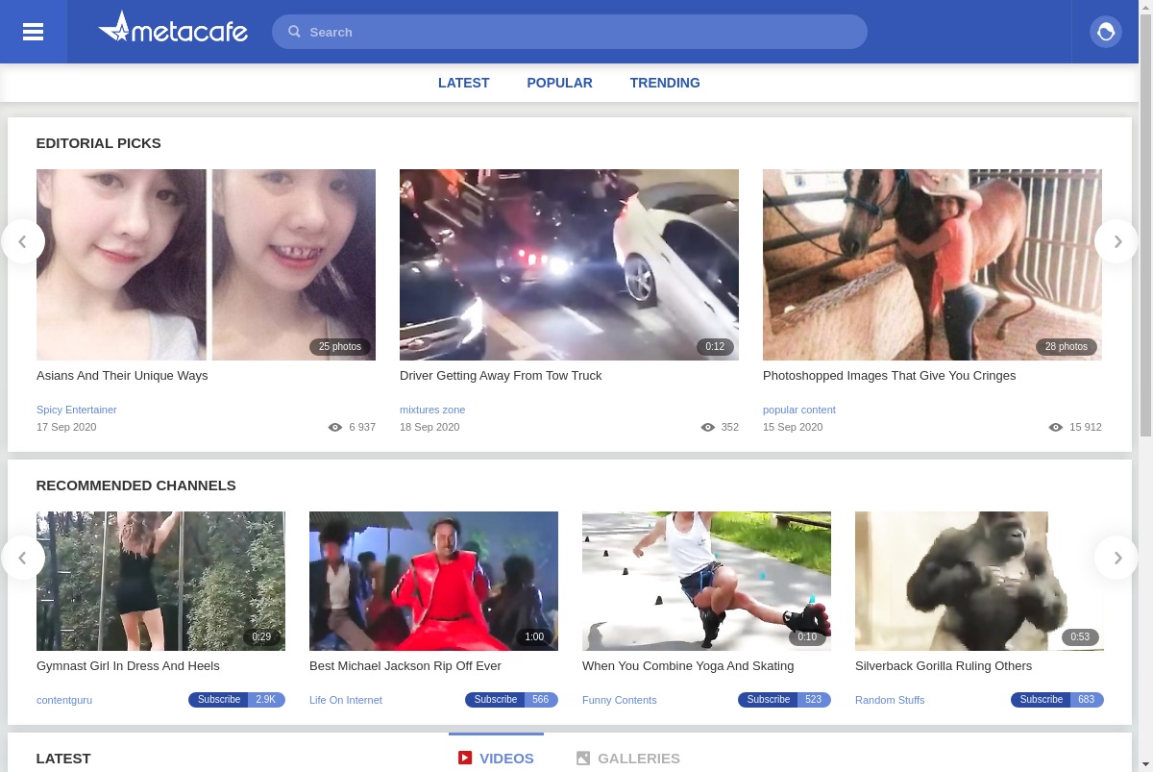Viewport: 1153px width, 772px height.
Task: Visit the popular content channel
Action: click(x=799, y=410)
